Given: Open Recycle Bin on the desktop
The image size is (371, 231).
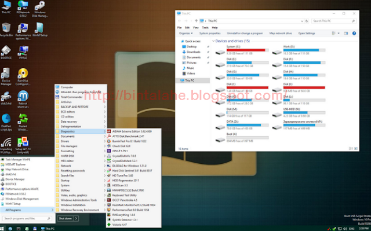Looking at the screenshot, I should tap(6, 30).
